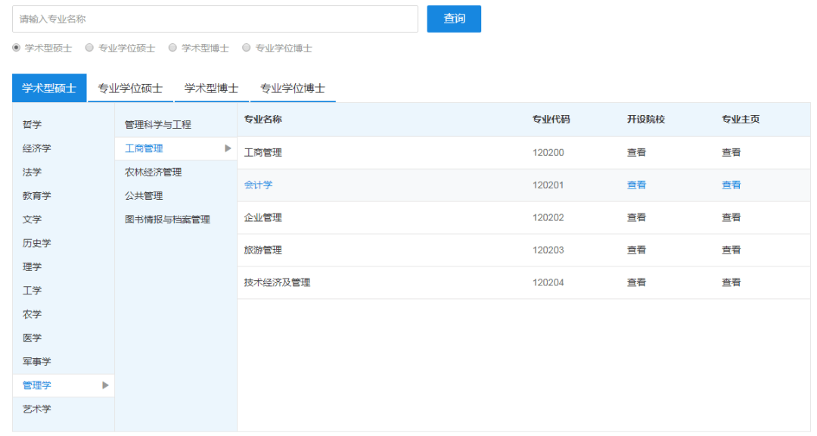Choose 农学 from the discipline list

(x=33, y=314)
